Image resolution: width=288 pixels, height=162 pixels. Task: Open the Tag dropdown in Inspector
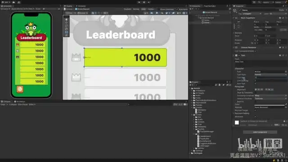(x=252, y=13)
